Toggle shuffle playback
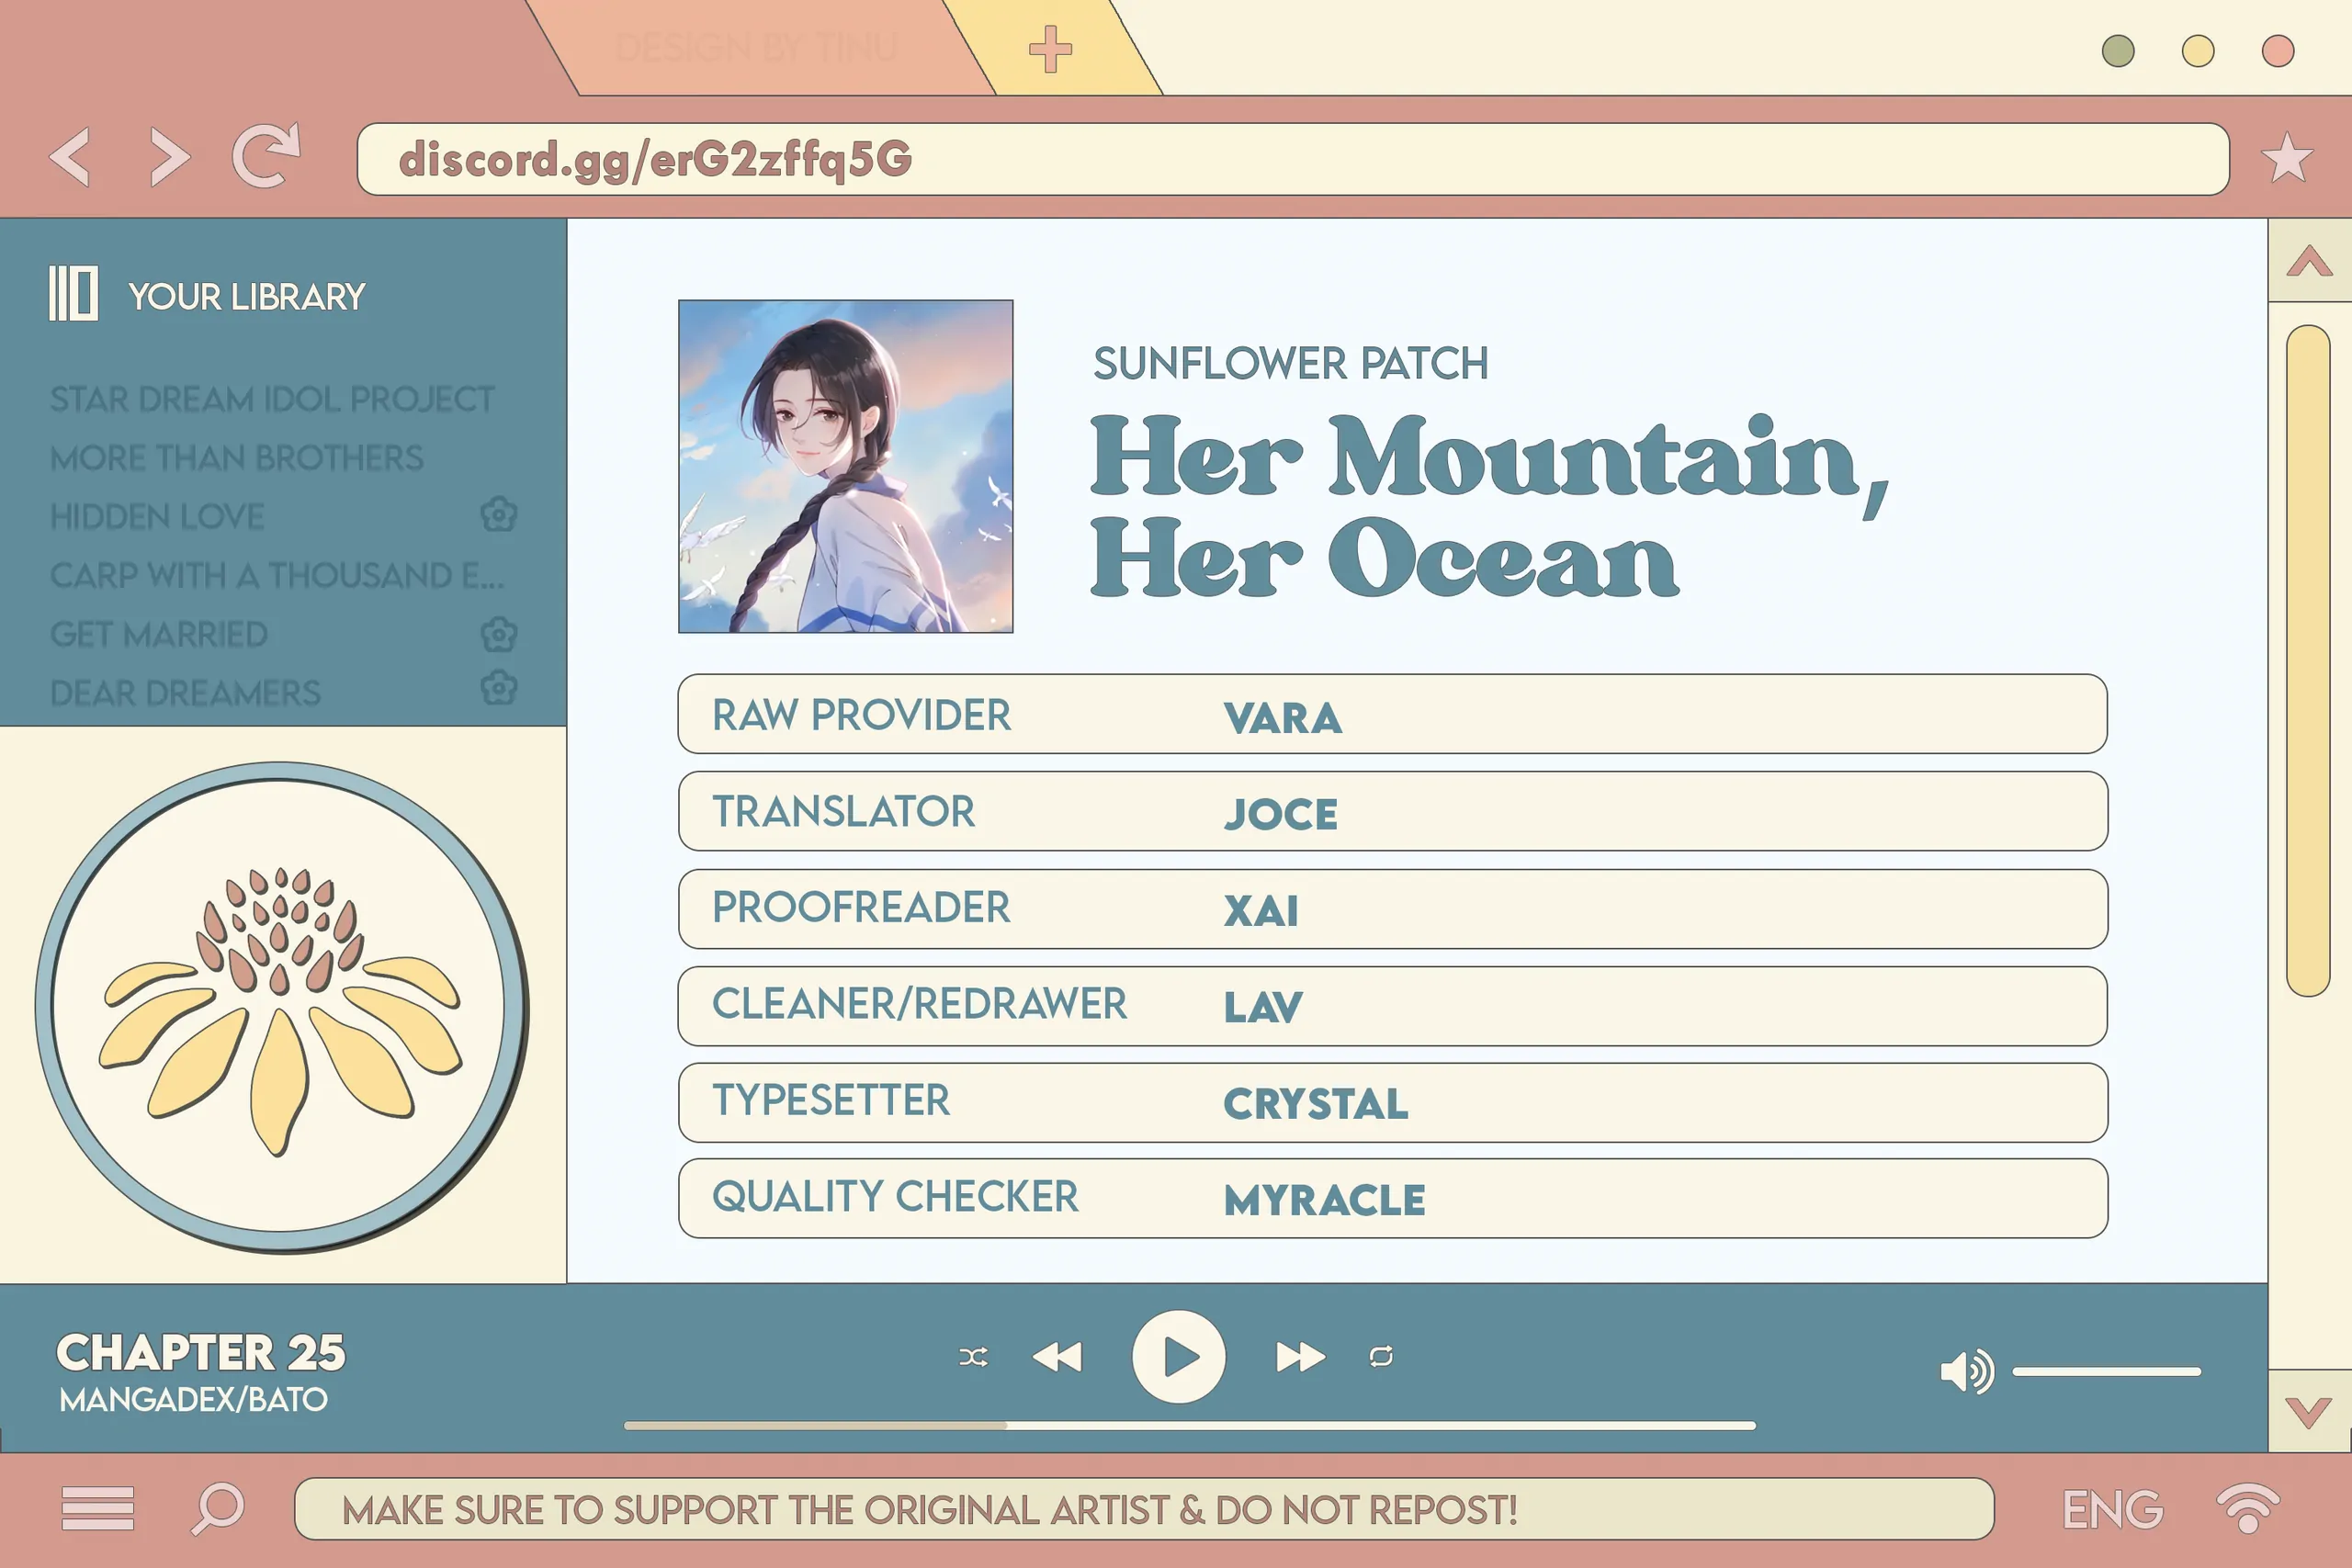Viewport: 2352px width, 1568px height. point(973,1357)
